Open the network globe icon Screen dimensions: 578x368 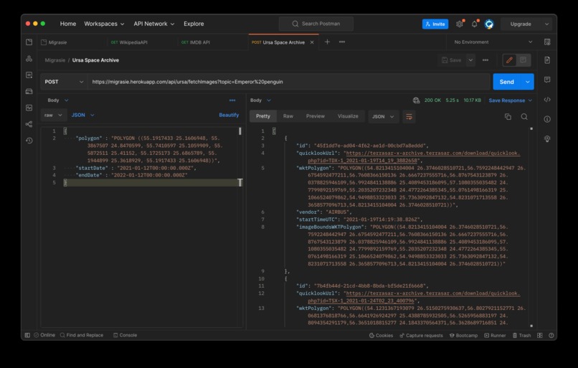416,100
